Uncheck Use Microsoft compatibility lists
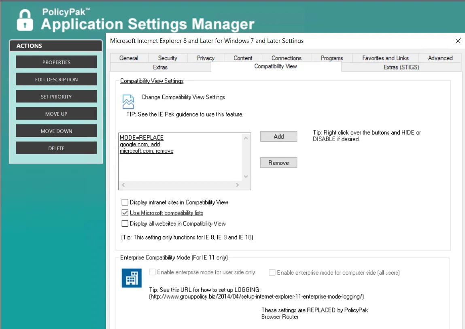This screenshot has width=465, height=329. (125, 213)
